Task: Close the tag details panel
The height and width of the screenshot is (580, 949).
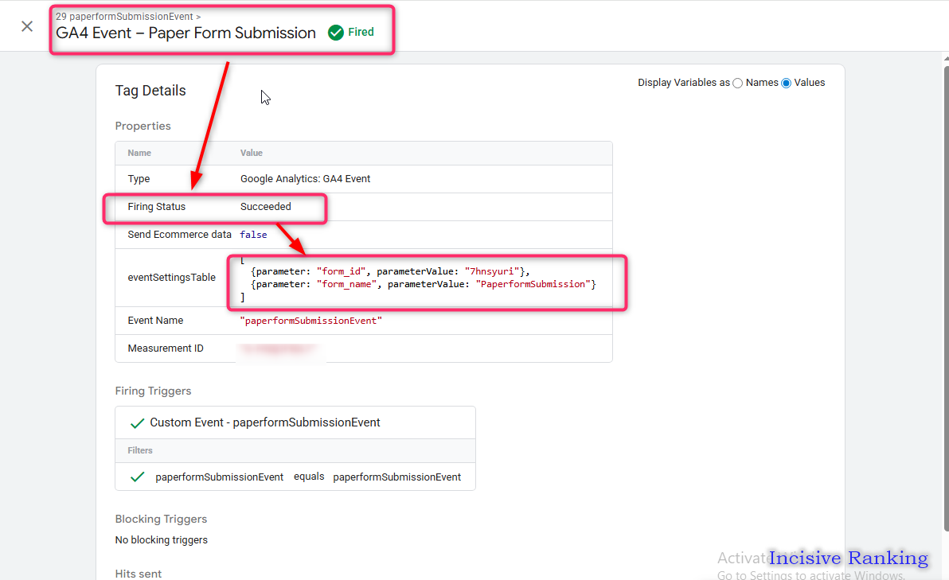Action: click(27, 26)
